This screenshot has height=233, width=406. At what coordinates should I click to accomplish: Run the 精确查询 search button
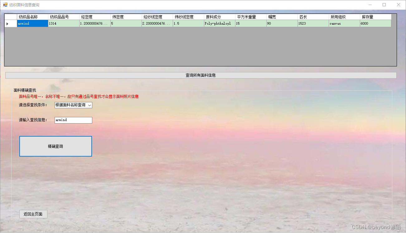point(56,146)
